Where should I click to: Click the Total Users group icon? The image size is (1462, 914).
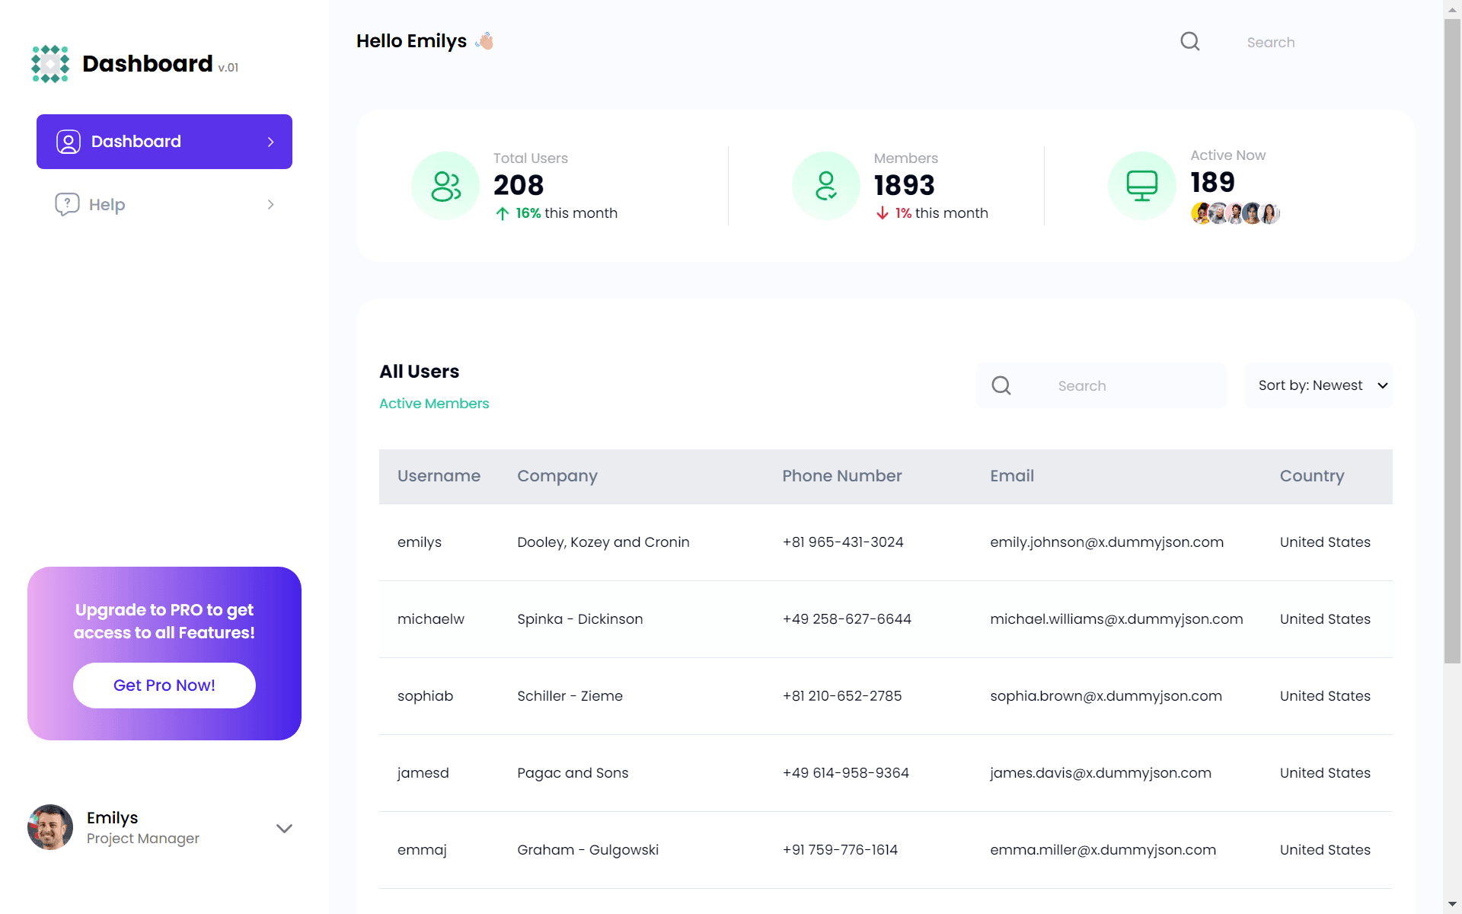click(x=445, y=186)
